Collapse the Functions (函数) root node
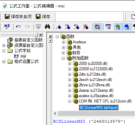The width and height of the screenshot is (135, 125). pyautogui.click(x=57, y=37)
